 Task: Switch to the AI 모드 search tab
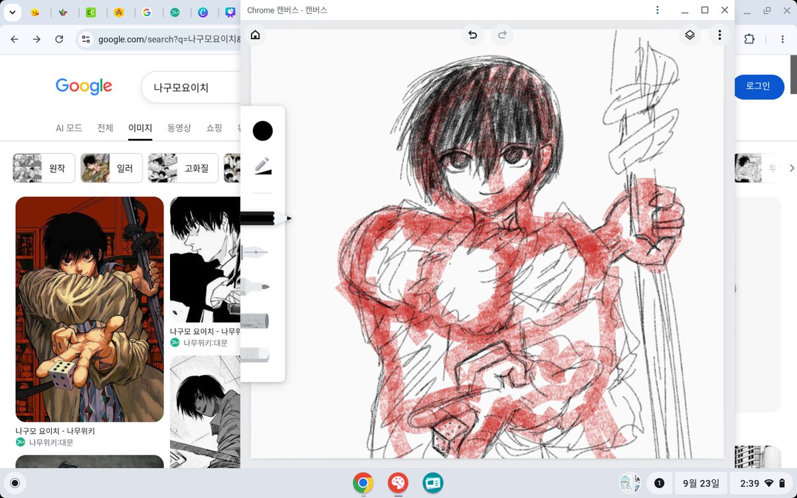pyautogui.click(x=69, y=128)
